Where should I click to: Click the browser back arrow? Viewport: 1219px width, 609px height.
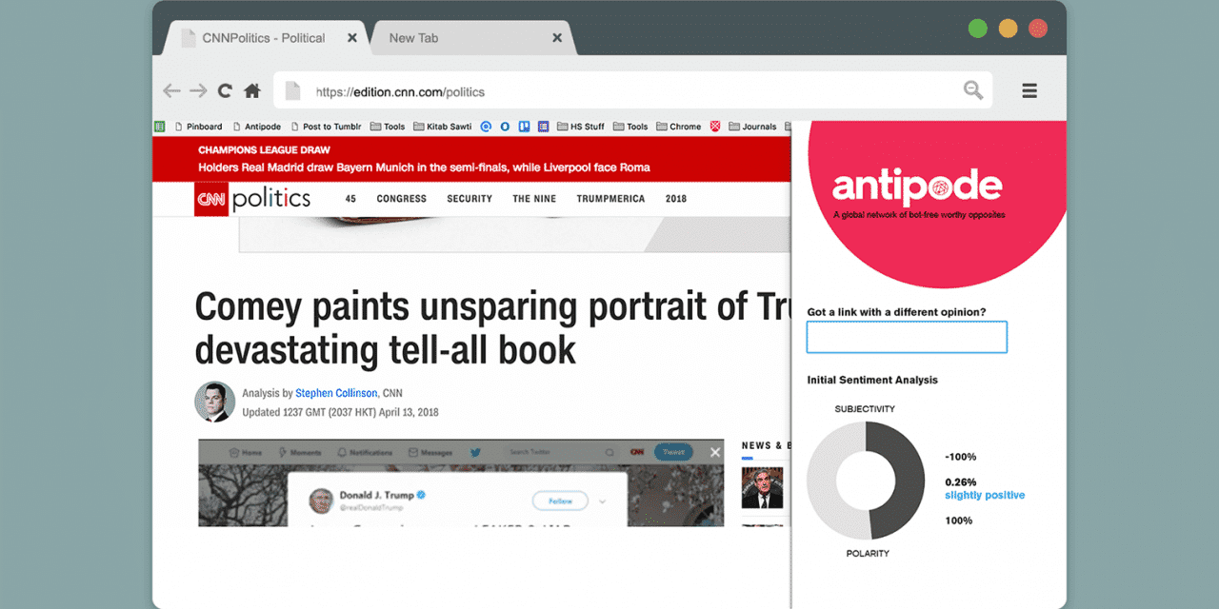pyautogui.click(x=171, y=91)
